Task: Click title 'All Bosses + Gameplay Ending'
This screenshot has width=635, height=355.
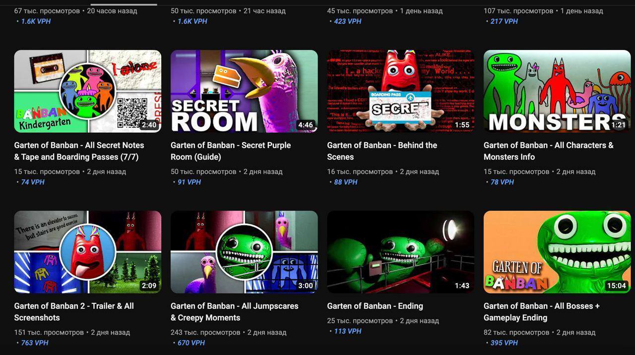Action: coord(541,312)
